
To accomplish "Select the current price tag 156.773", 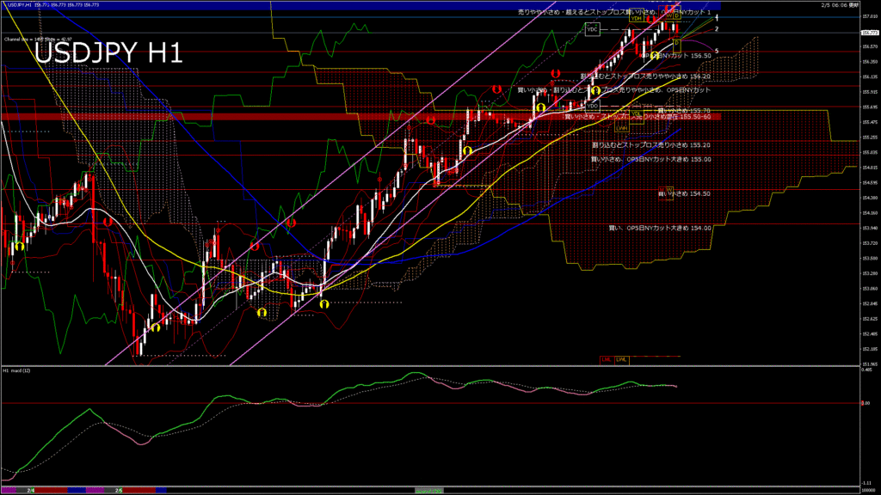I will point(869,32).
